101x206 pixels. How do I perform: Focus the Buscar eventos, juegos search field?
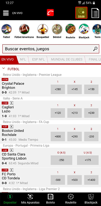pyautogui.click(x=51, y=49)
